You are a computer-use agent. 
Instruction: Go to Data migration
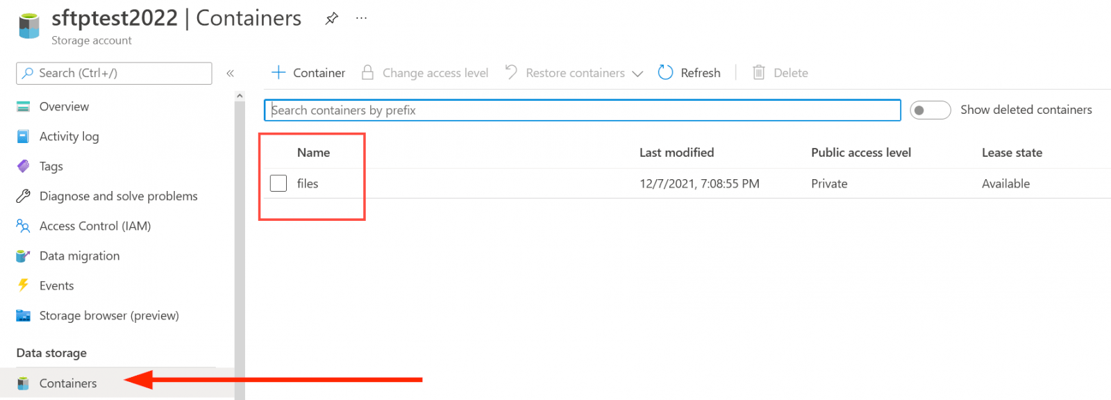79,256
